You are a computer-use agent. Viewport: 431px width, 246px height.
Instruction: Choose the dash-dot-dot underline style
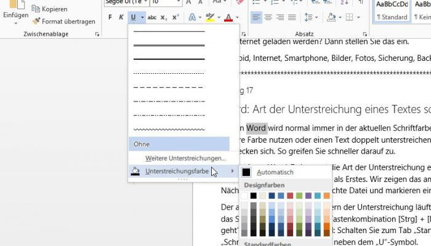coord(169,116)
